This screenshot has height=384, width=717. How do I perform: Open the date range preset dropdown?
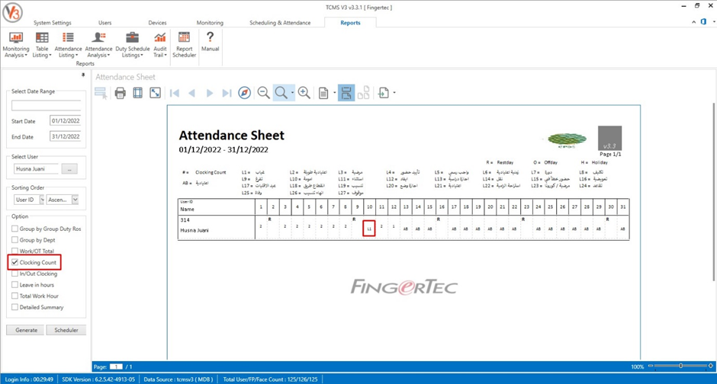(x=47, y=105)
